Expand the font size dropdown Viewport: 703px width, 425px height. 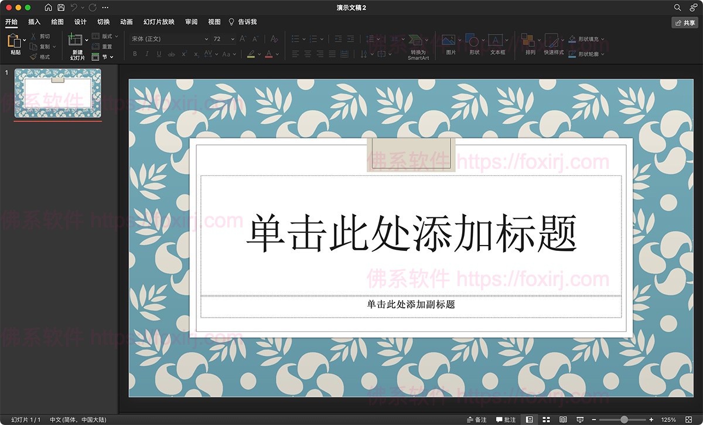[x=231, y=38]
